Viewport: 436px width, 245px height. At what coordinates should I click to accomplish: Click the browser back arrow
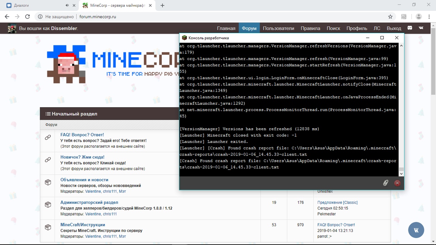(x=7, y=17)
